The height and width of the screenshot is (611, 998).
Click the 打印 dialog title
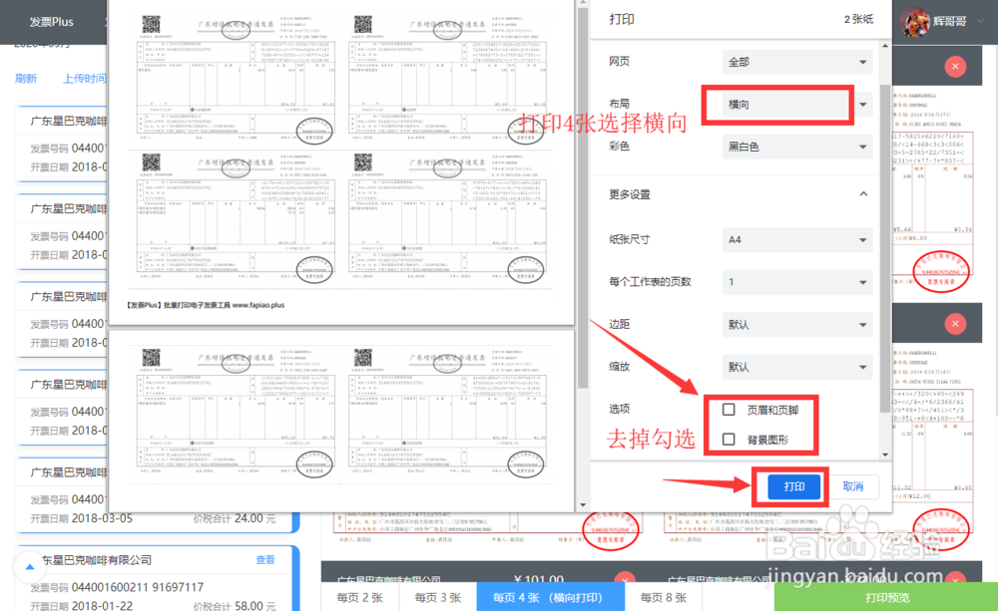coord(621,19)
